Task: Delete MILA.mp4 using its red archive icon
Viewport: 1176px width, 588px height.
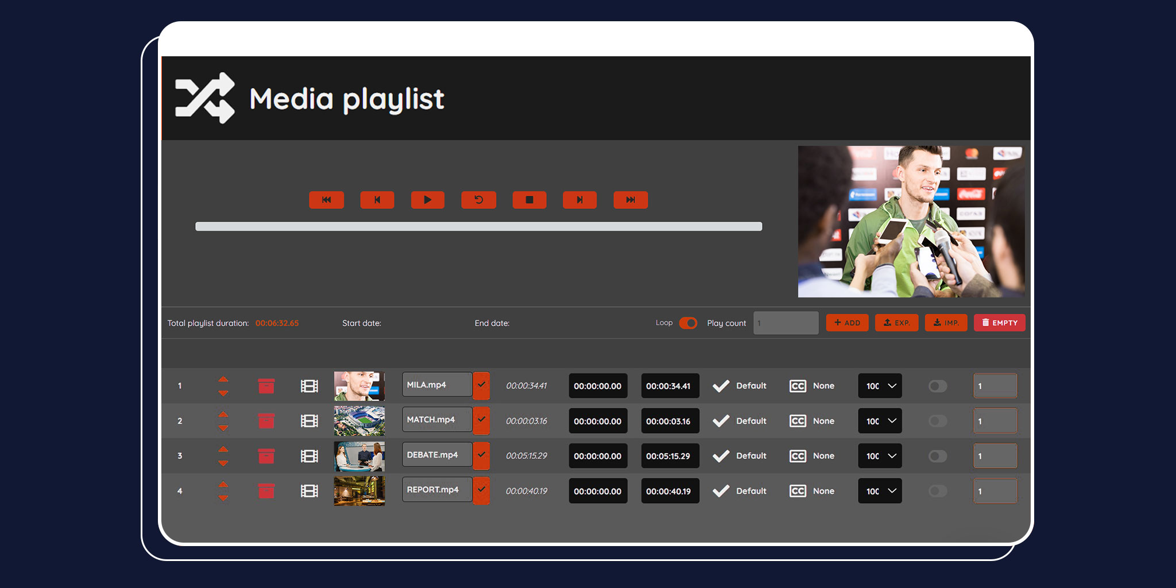Action: coord(266,386)
